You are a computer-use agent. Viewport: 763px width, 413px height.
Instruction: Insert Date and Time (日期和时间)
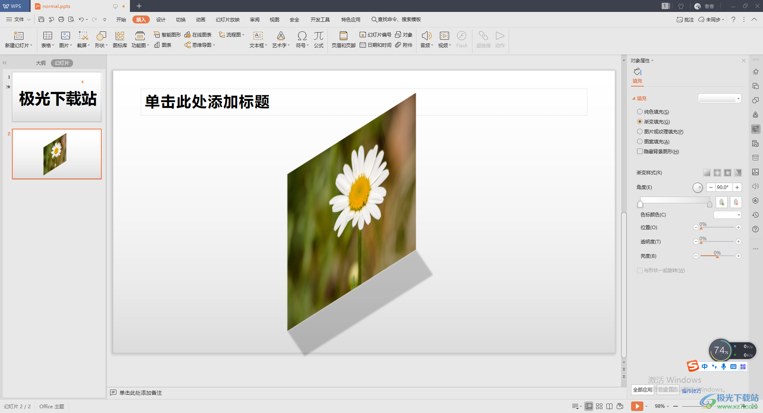coord(376,45)
